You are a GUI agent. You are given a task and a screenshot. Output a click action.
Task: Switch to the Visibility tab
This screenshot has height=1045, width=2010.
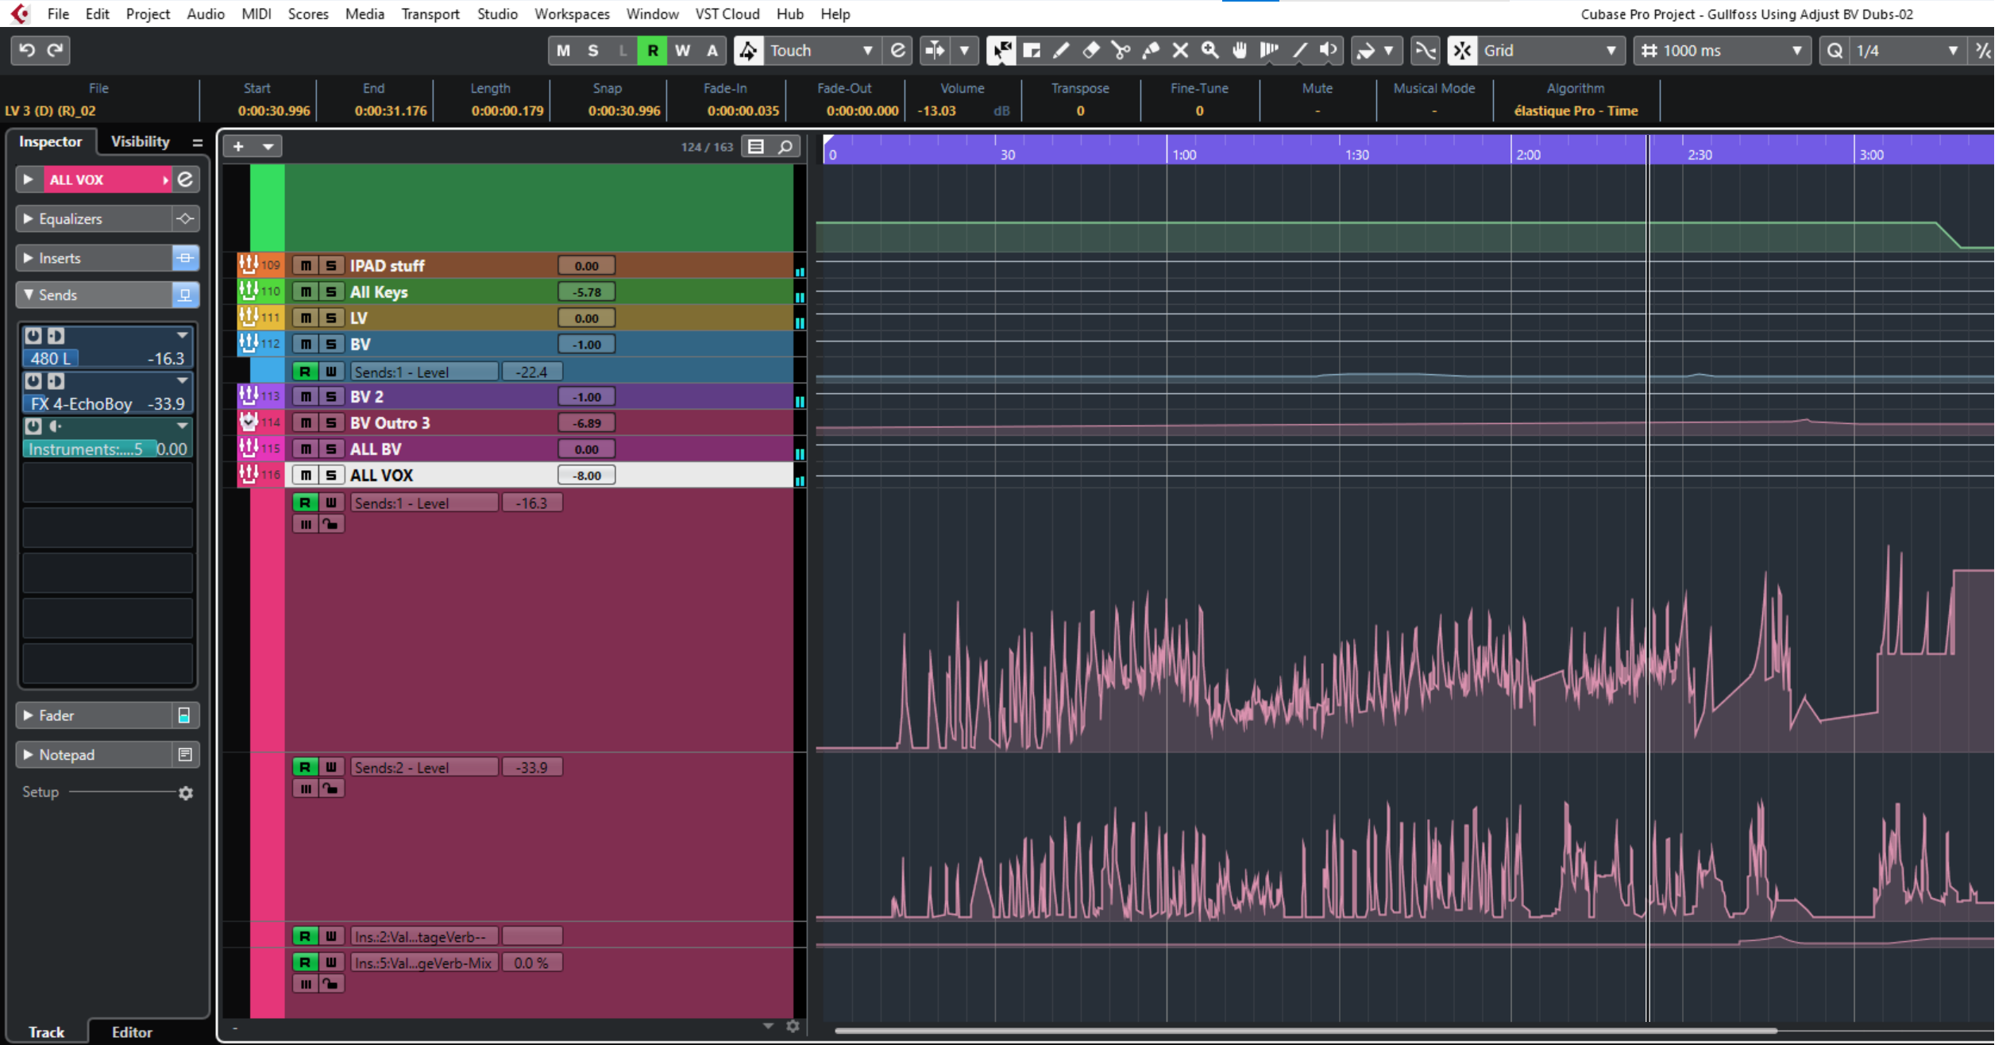pos(140,141)
